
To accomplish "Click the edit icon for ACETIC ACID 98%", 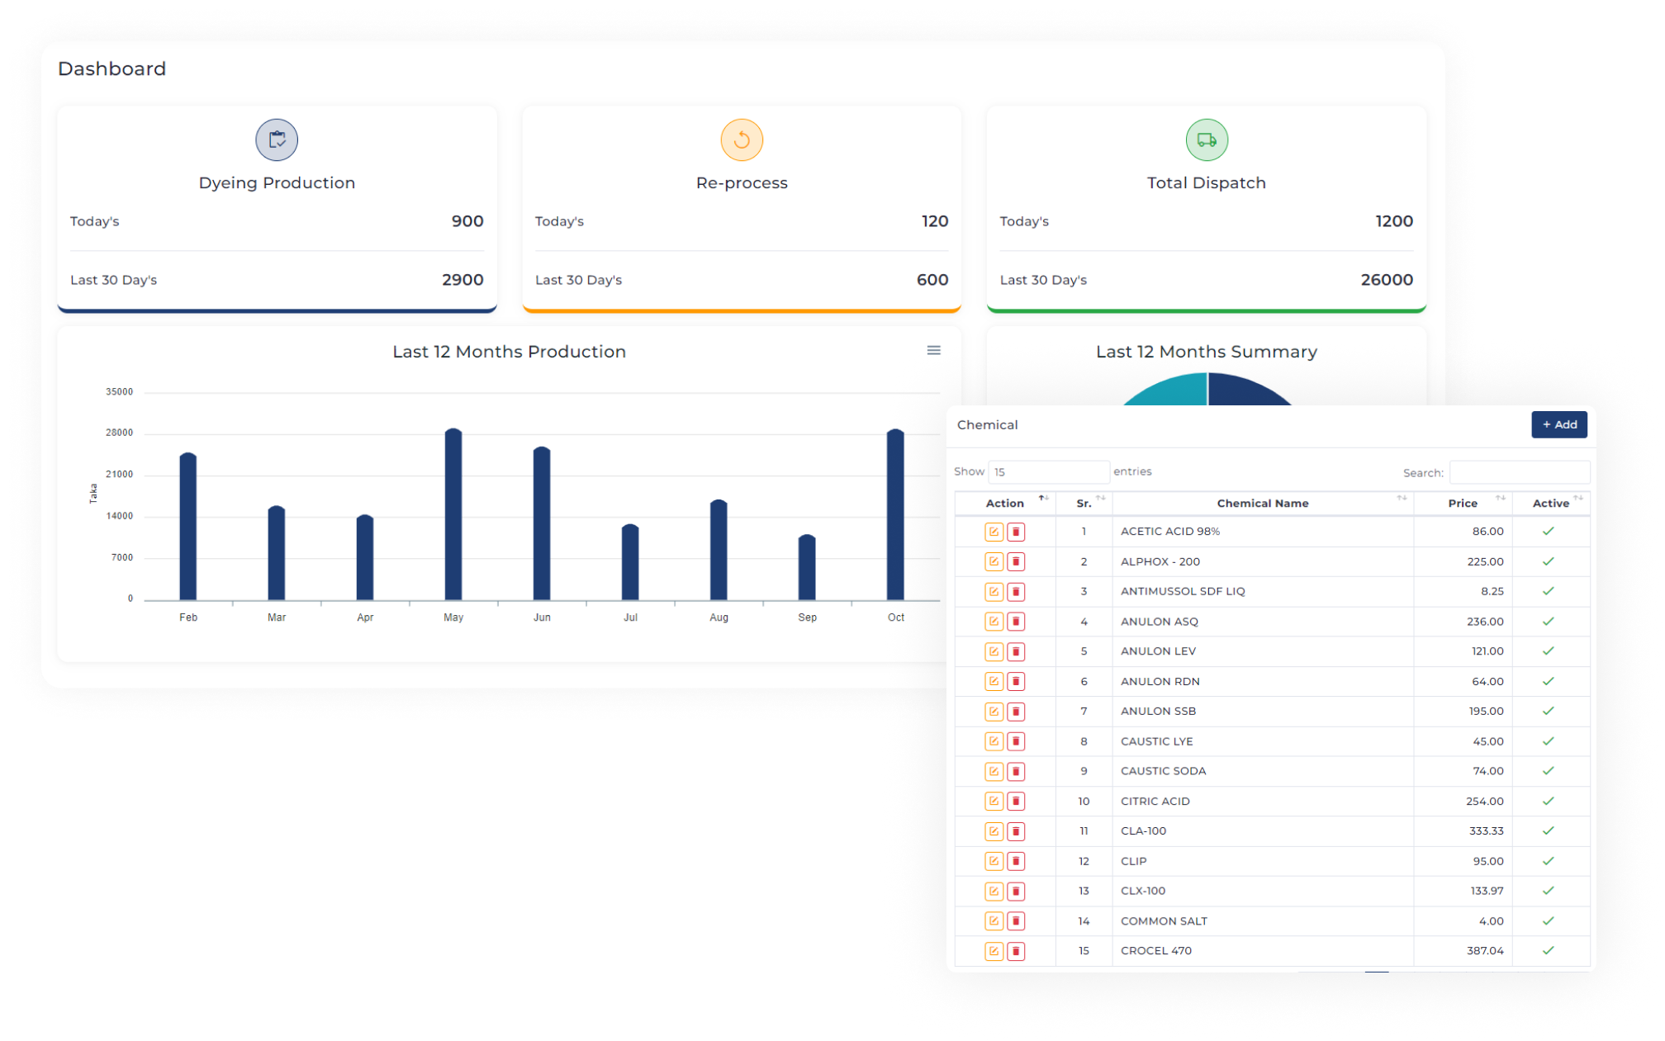I will 994,532.
